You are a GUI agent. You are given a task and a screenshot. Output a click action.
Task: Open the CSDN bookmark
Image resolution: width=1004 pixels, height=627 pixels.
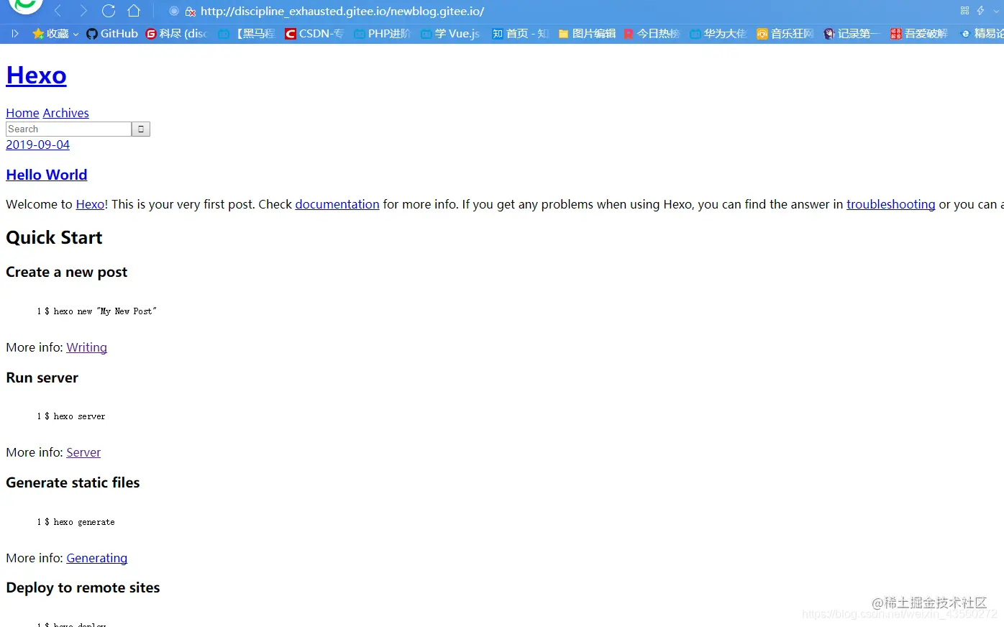314,34
